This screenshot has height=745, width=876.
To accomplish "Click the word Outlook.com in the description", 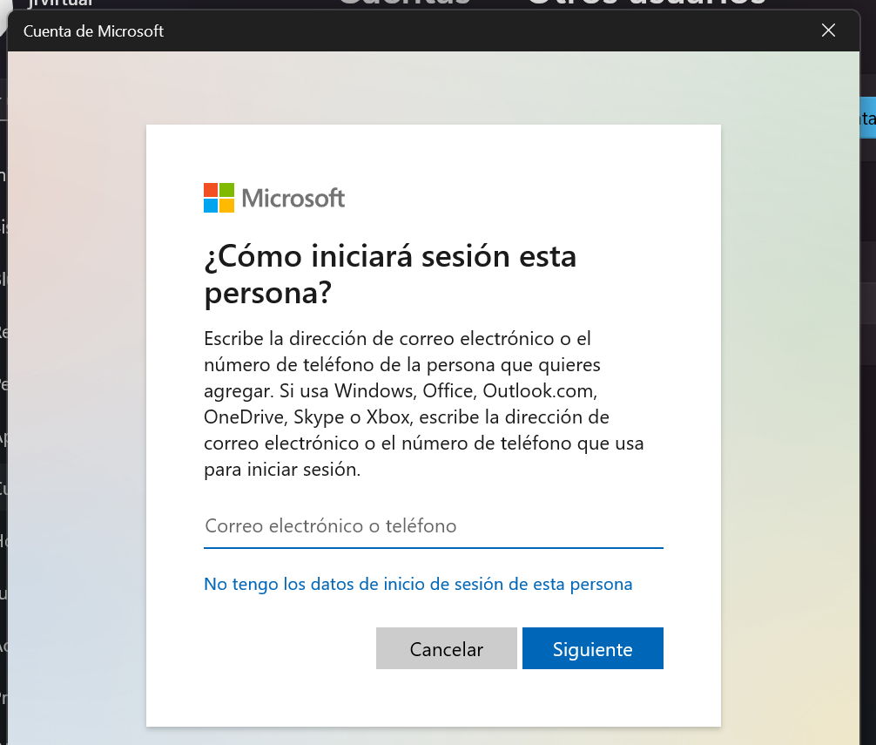I will [540, 389].
